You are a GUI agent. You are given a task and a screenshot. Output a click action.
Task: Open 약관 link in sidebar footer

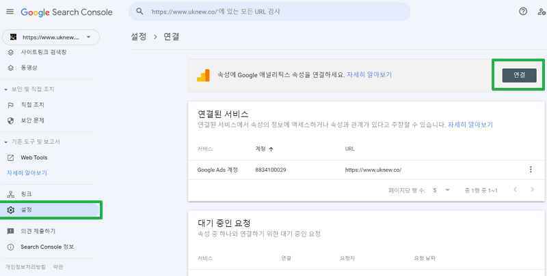click(58, 267)
